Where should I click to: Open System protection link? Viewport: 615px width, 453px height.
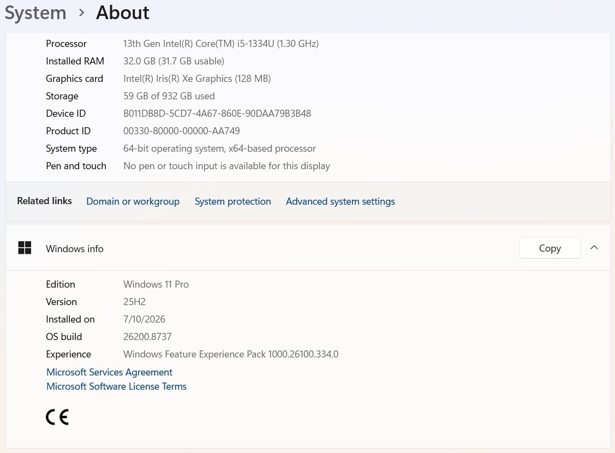[232, 201]
